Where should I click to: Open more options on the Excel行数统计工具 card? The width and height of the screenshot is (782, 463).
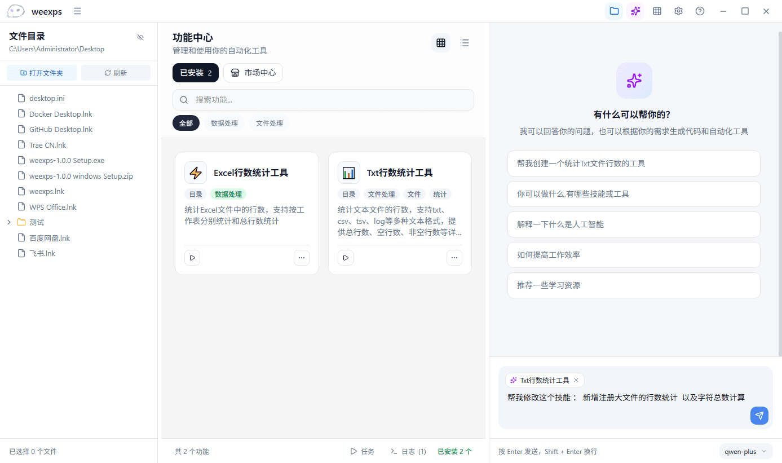(x=301, y=257)
